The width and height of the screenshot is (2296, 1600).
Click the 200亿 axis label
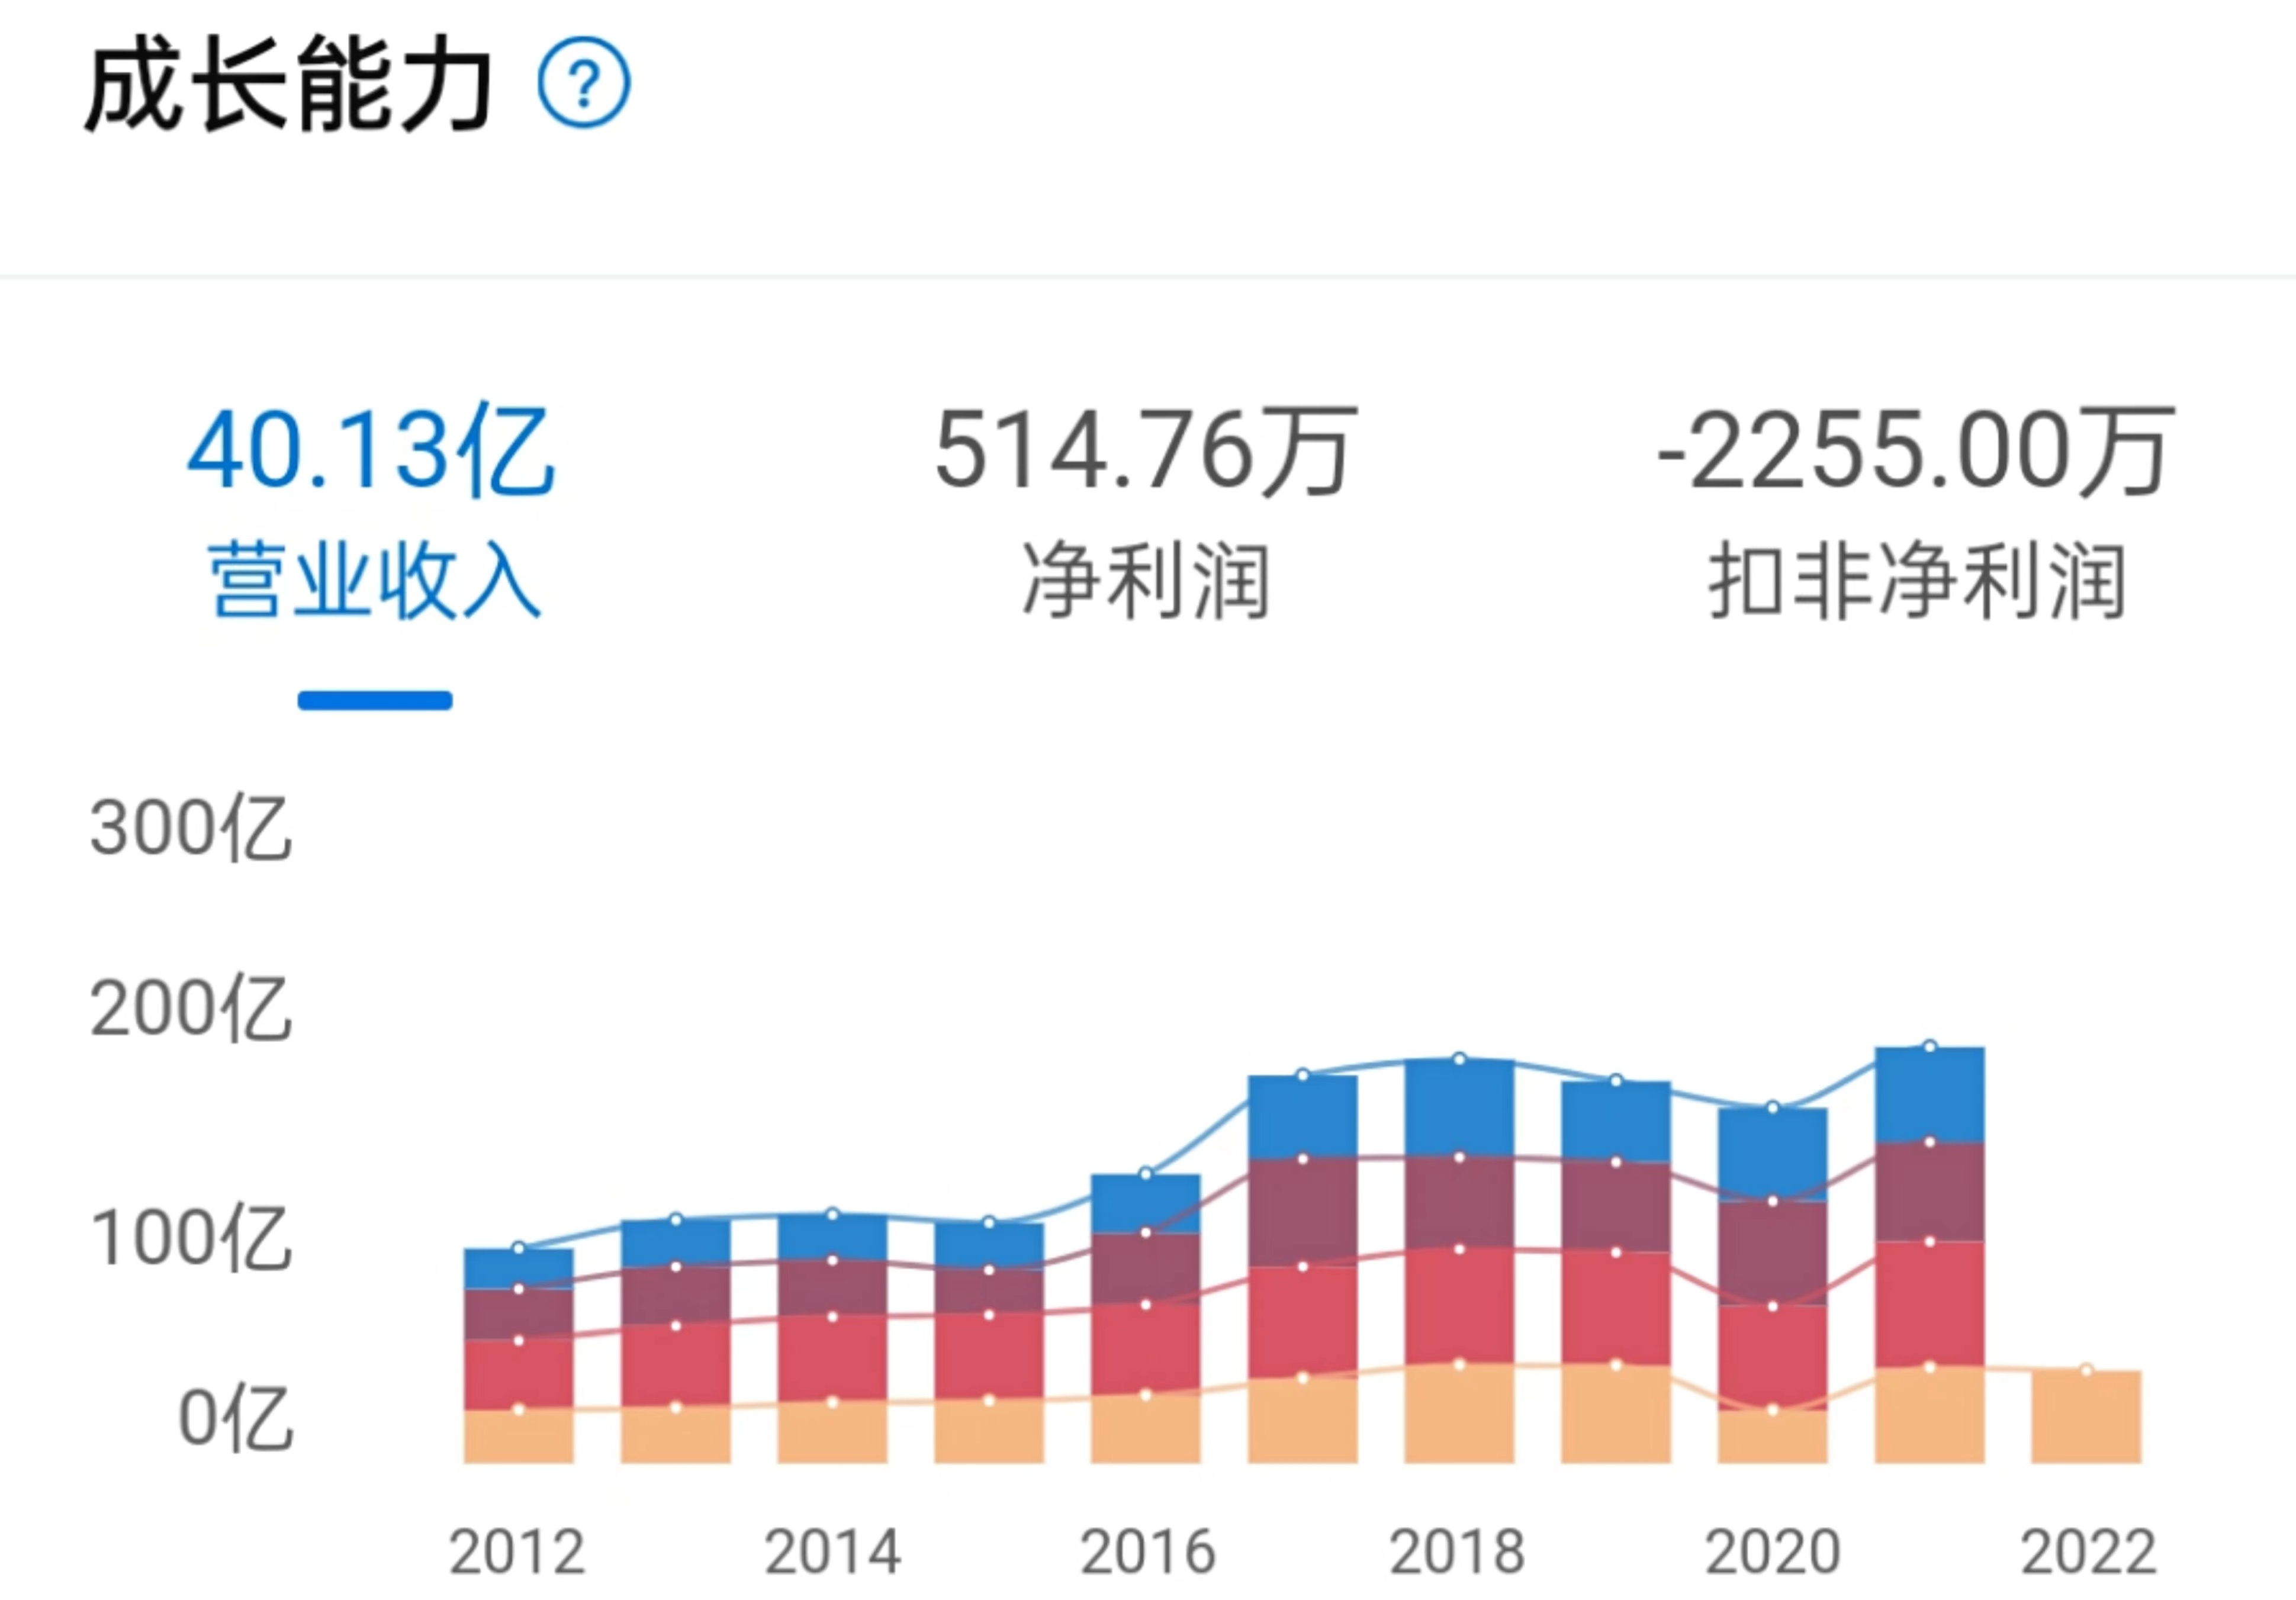(191, 1008)
